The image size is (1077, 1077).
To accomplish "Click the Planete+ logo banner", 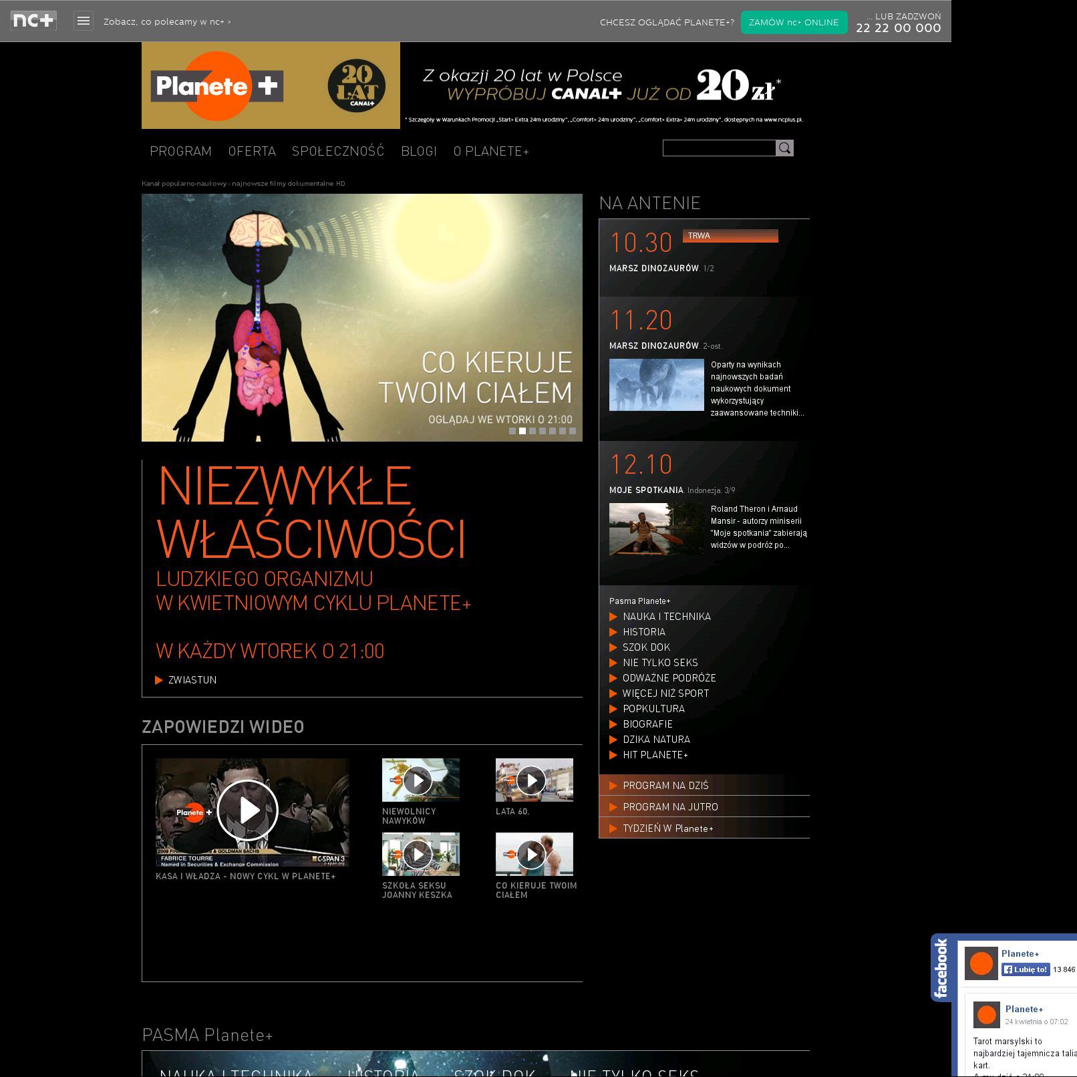I will [x=271, y=86].
